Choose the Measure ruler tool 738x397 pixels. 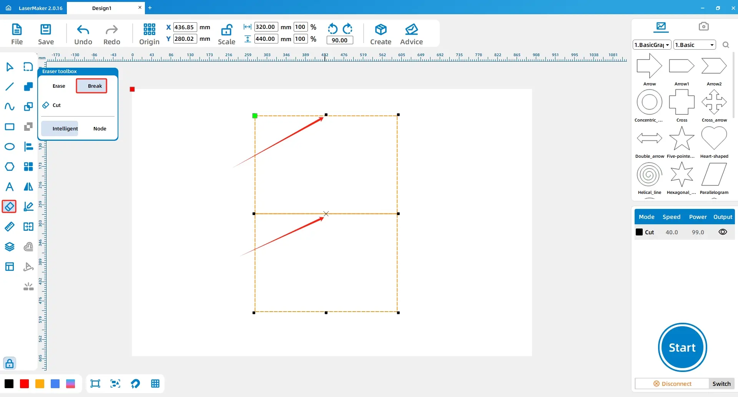point(10,227)
